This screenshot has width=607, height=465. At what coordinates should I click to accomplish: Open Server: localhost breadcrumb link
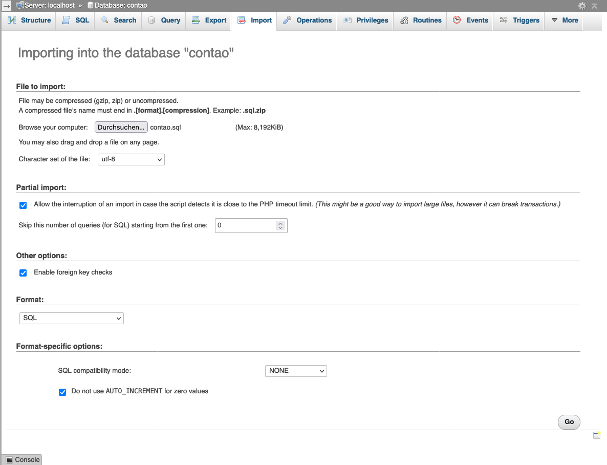50,6
